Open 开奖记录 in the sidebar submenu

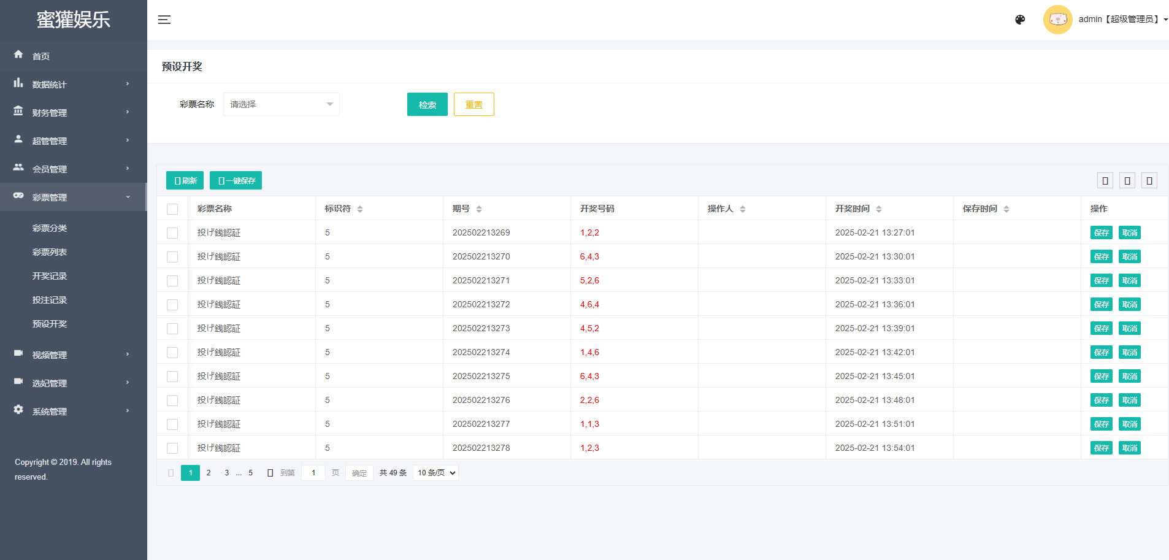click(50, 276)
